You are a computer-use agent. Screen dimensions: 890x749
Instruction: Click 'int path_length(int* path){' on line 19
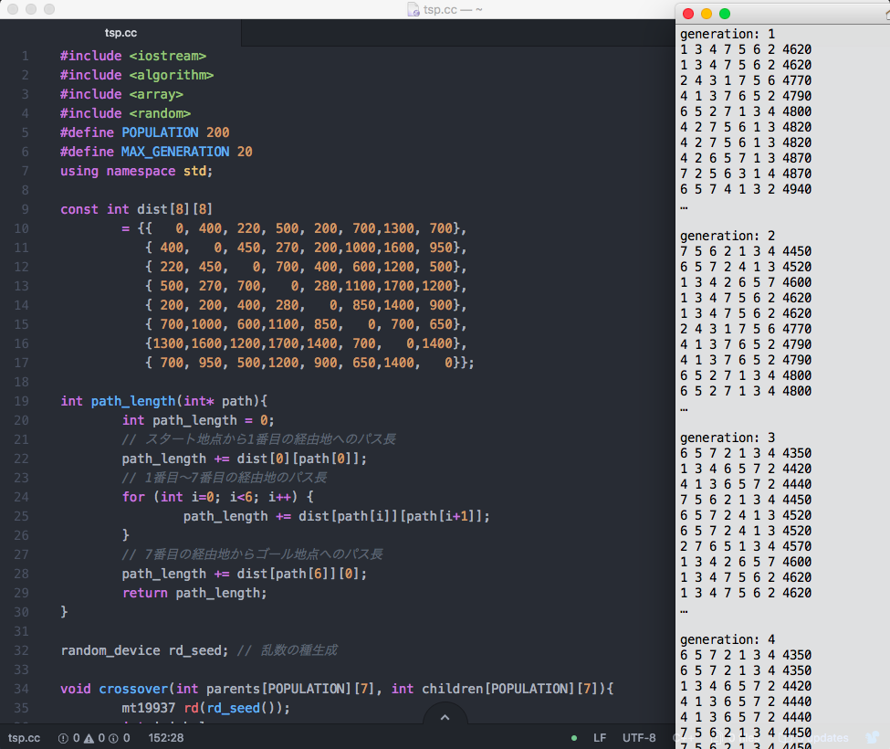[163, 401]
